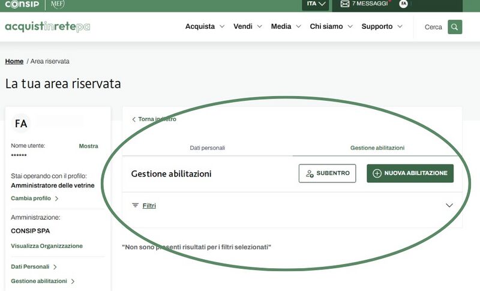This screenshot has height=291, width=480.
Task: Expand the Acquista menu
Action: pyautogui.click(x=205, y=26)
